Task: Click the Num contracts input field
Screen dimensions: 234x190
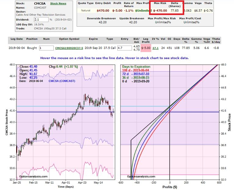Action: [x=46, y=48]
